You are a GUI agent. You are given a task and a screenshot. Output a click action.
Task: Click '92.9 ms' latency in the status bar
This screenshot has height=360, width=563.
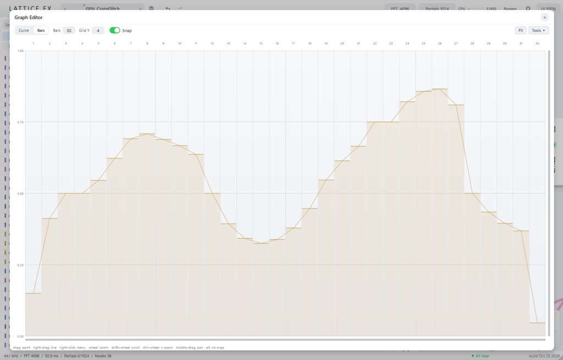pyautogui.click(x=52, y=356)
